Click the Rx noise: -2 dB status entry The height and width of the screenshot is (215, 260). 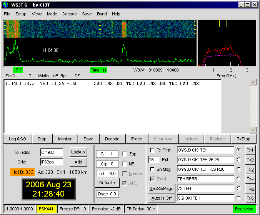[106, 209]
